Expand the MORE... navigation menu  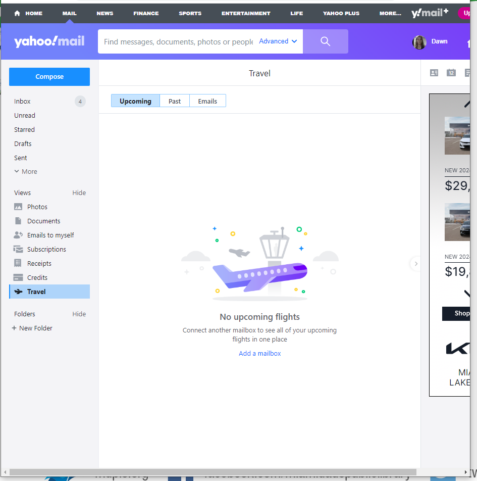coord(390,13)
